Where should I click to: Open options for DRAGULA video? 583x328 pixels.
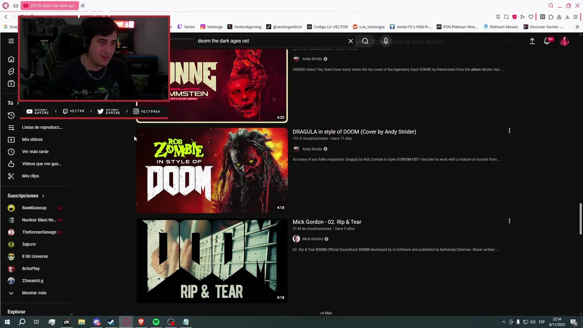pos(509,131)
